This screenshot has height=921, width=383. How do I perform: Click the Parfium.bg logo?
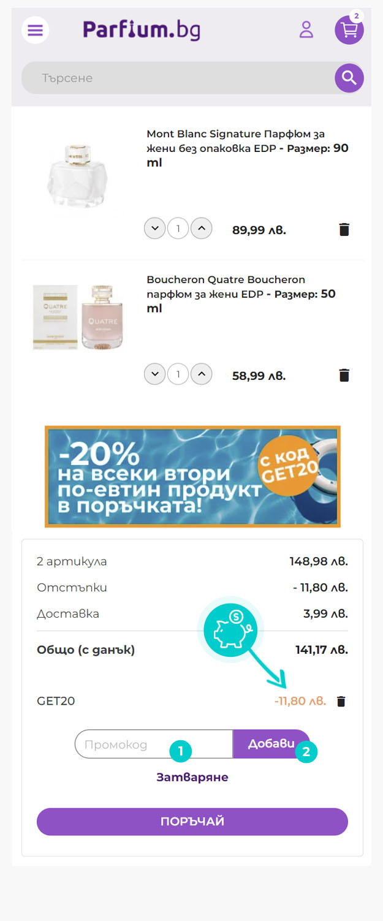142,29
